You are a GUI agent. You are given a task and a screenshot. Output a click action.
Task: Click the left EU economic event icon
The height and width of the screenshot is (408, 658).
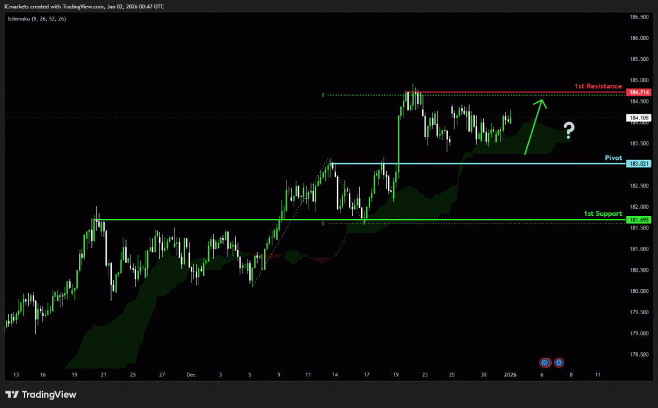point(545,363)
